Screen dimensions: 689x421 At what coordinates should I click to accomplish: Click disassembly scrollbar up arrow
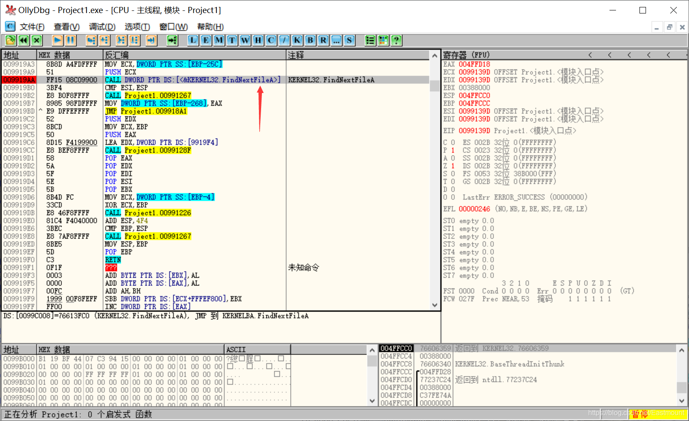[x=435, y=55]
